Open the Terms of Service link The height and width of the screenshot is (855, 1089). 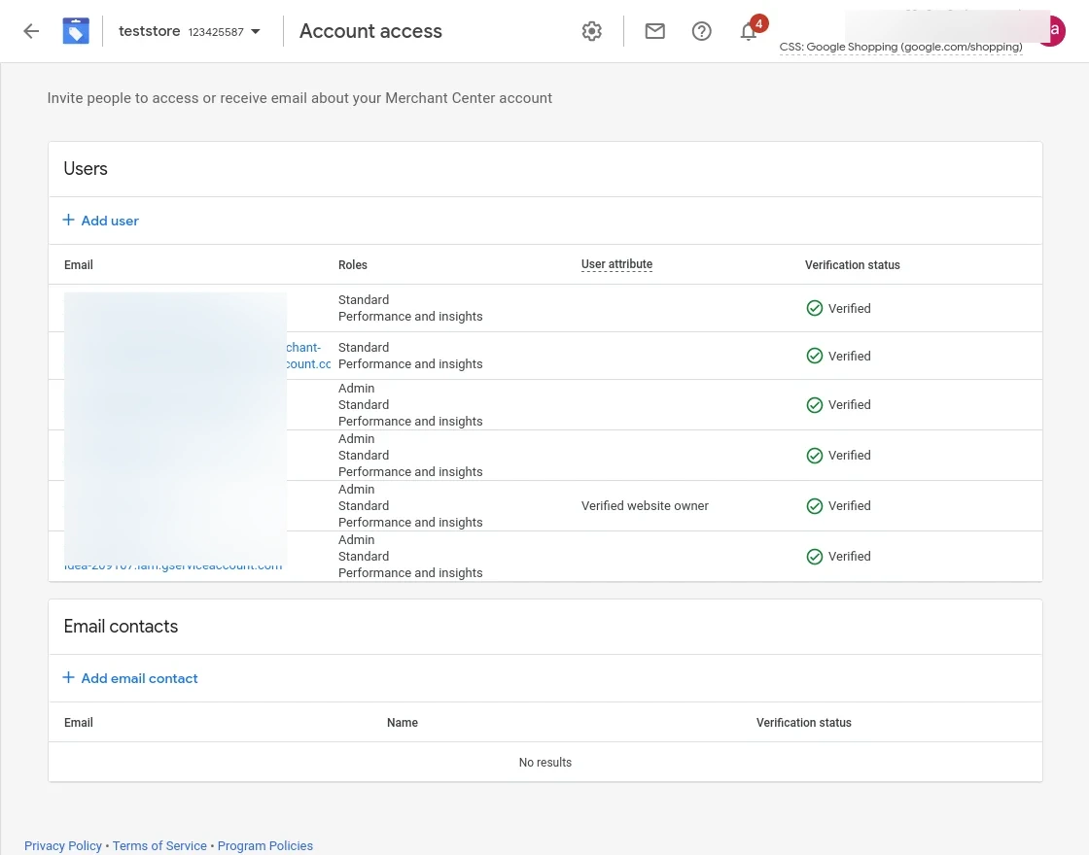point(159,845)
